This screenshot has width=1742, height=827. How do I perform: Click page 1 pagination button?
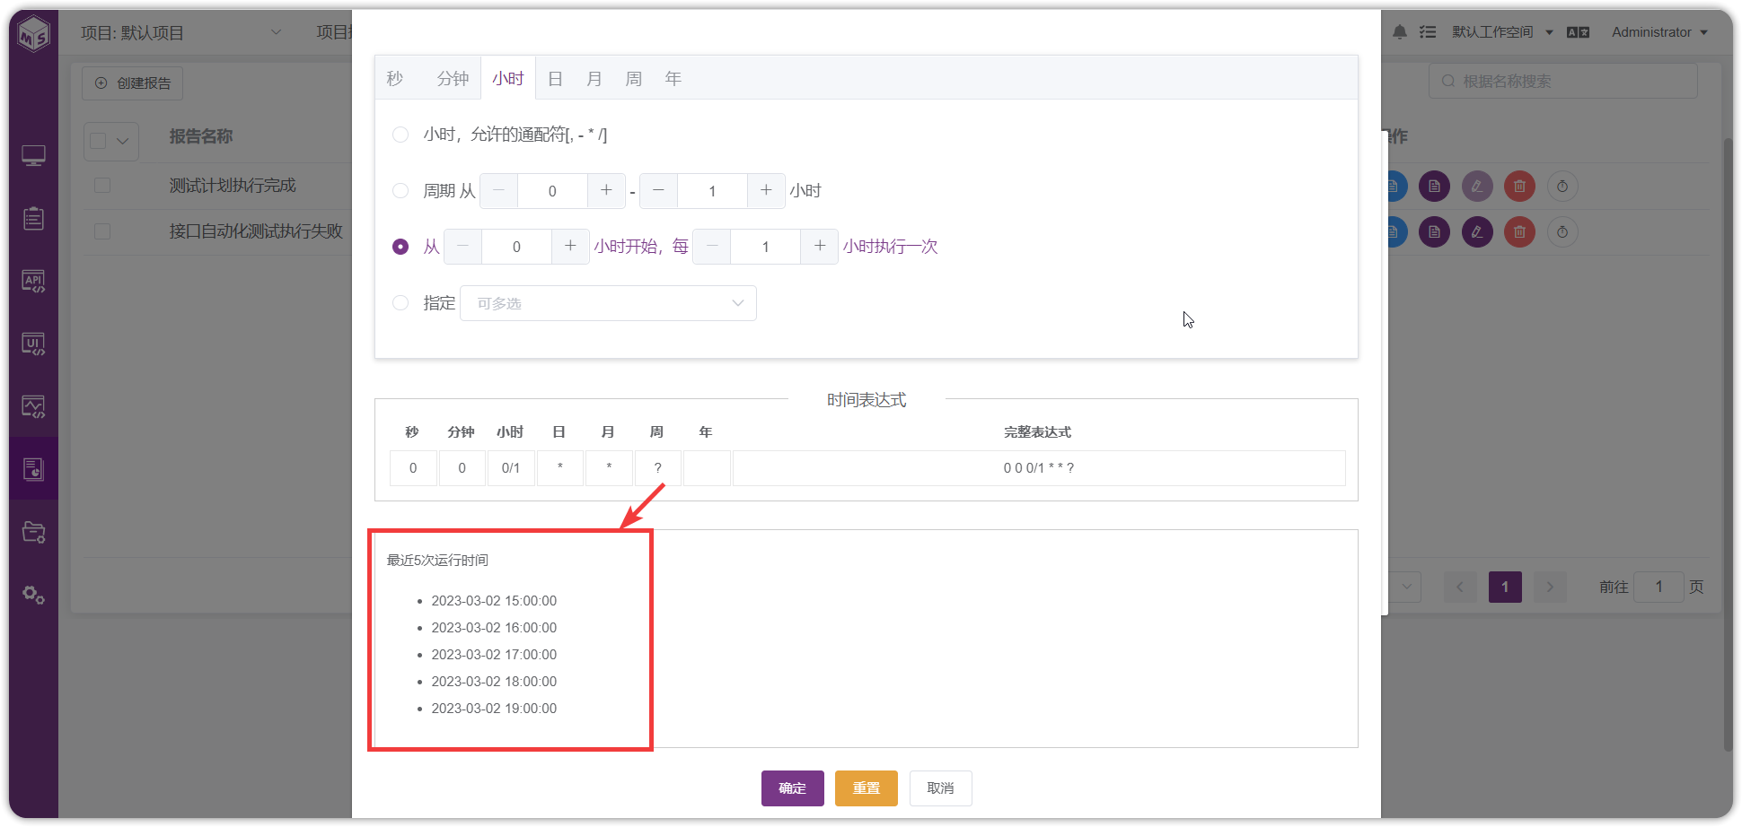click(x=1505, y=587)
